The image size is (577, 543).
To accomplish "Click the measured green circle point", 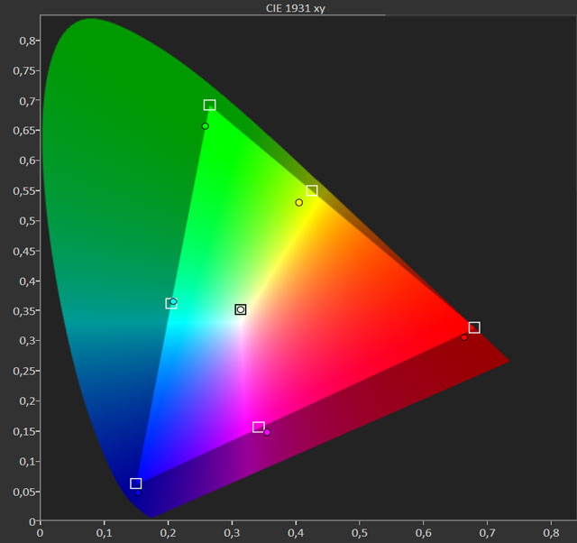I will click(x=206, y=126).
